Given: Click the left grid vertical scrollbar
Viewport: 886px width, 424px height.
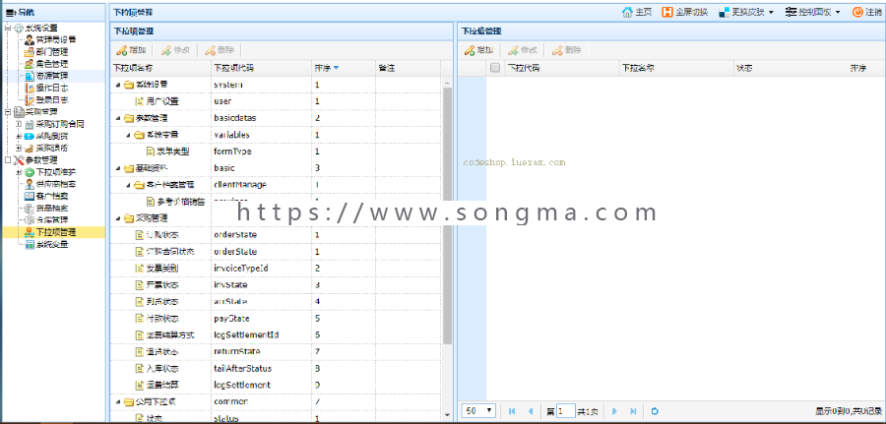Looking at the screenshot, I should 448,214.
